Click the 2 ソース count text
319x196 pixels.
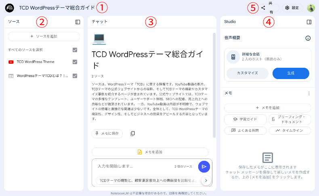(x=98, y=76)
